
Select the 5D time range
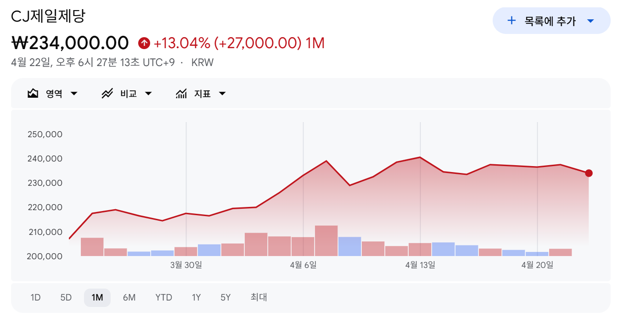click(66, 297)
